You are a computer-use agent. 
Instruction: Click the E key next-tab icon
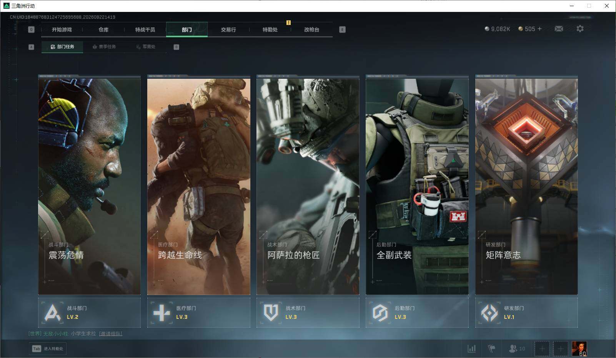342,30
